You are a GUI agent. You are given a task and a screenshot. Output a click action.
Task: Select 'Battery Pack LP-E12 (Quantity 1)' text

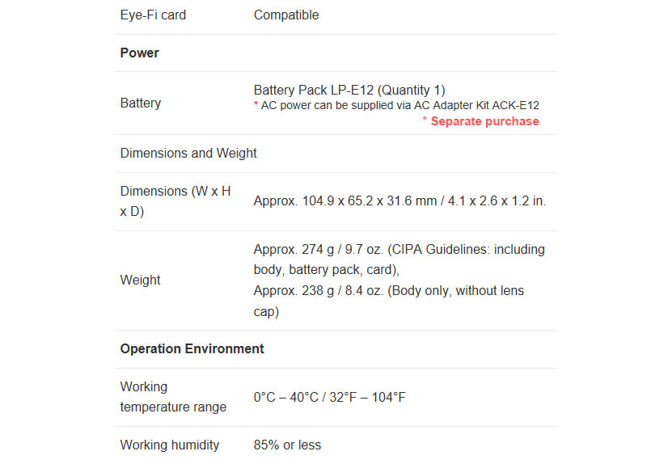click(x=349, y=90)
